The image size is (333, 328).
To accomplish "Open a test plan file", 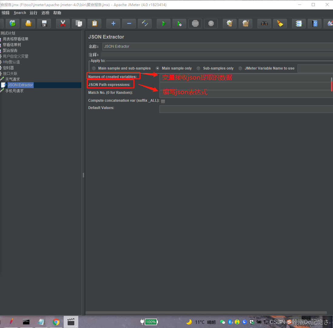I will [x=29, y=23].
